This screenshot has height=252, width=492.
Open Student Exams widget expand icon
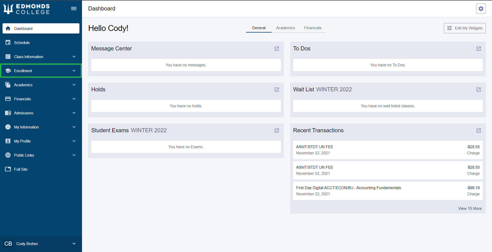point(277,130)
